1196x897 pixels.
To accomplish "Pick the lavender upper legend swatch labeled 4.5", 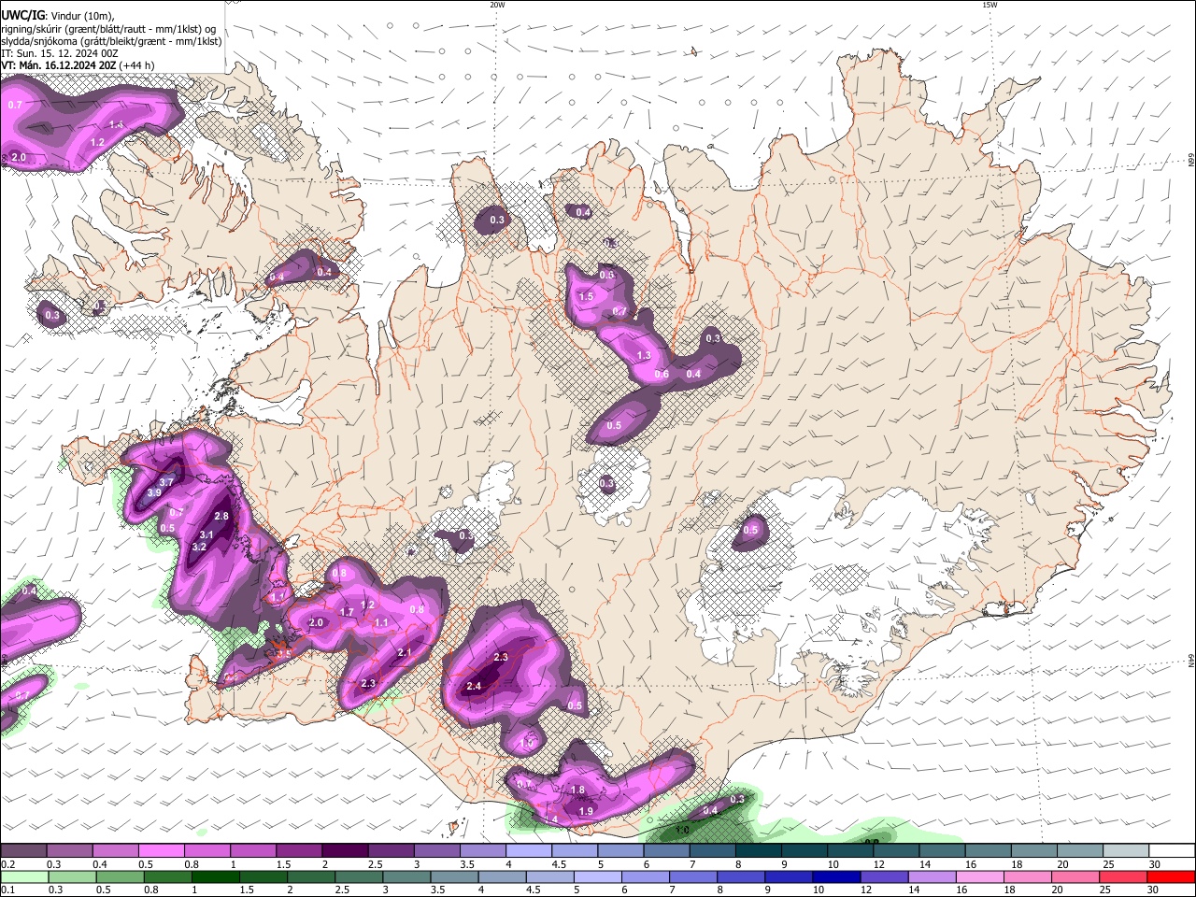I will pyautogui.click(x=574, y=851).
